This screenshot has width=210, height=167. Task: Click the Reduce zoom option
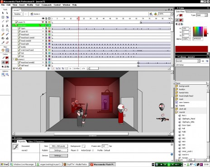[x=7, y=74]
